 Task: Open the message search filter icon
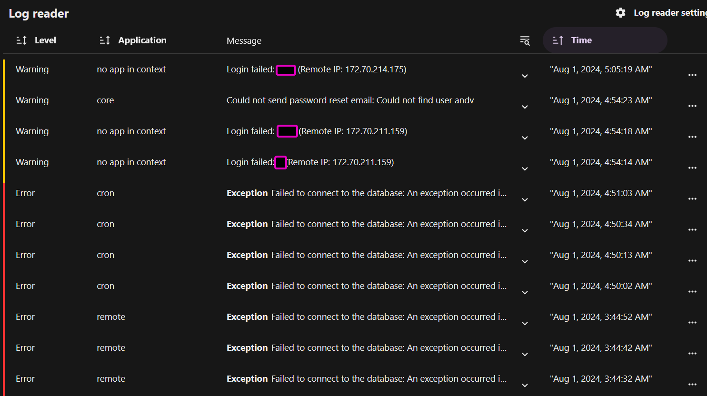click(x=524, y=41)
